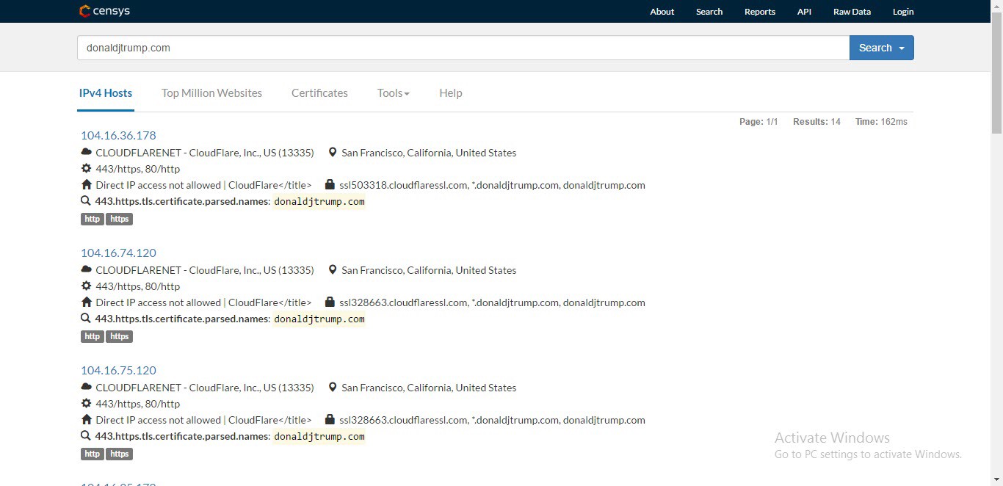Click magnifier icon in the 104.16.74.120 result
The width and height of the screenshot is (1003, 486).
click(86, 319)
